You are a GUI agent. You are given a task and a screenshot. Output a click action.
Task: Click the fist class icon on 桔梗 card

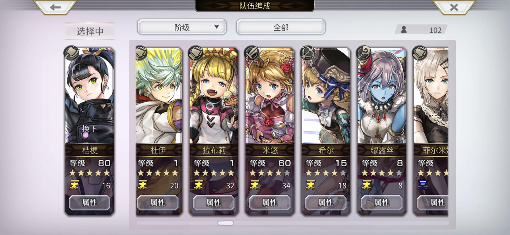coord(71,53)
